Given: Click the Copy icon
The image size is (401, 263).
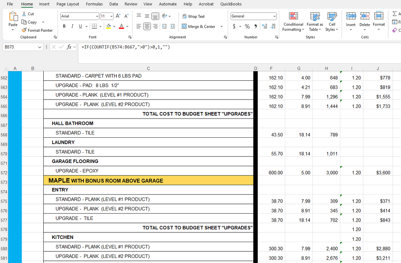Looking at the screenshot, I should point(24,22).
